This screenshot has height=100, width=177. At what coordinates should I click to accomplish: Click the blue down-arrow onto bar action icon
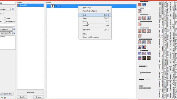point(140,47)
